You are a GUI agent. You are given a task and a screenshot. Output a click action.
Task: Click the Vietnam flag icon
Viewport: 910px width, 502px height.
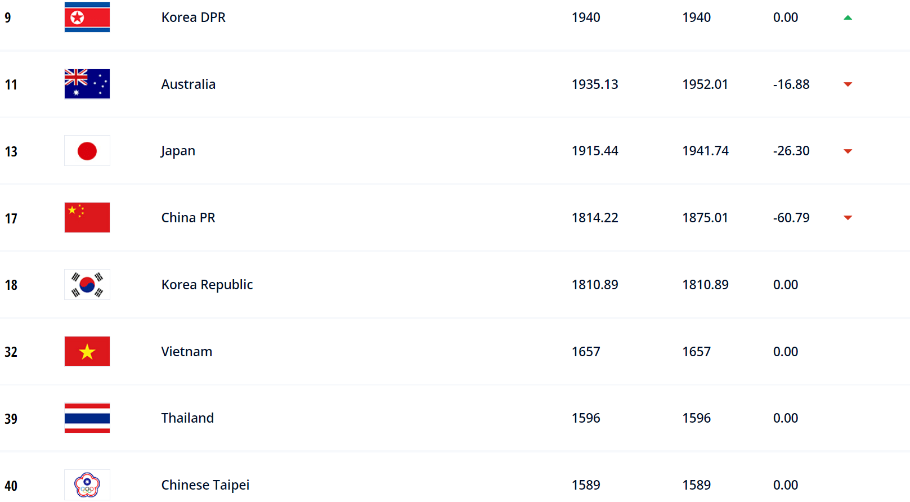point(87,351)
